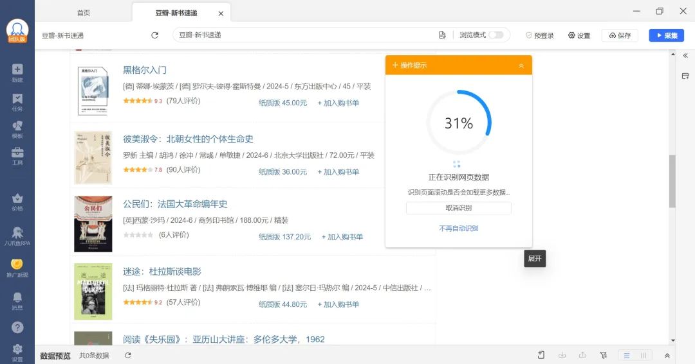Open the toolbar 设置 settings button

(579, 35)
